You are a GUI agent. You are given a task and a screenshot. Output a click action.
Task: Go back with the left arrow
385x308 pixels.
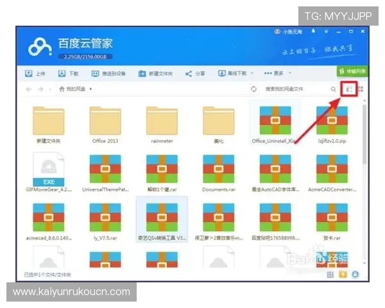click(x=29, y=89)
